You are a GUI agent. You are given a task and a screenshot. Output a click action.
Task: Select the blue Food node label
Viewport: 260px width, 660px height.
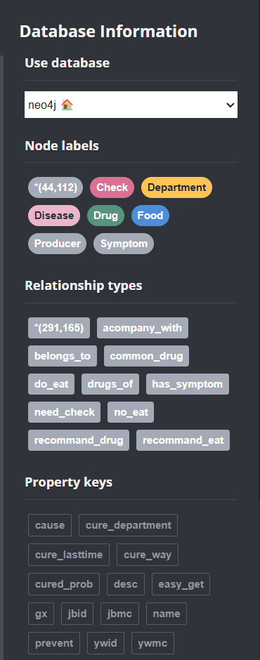150,216
